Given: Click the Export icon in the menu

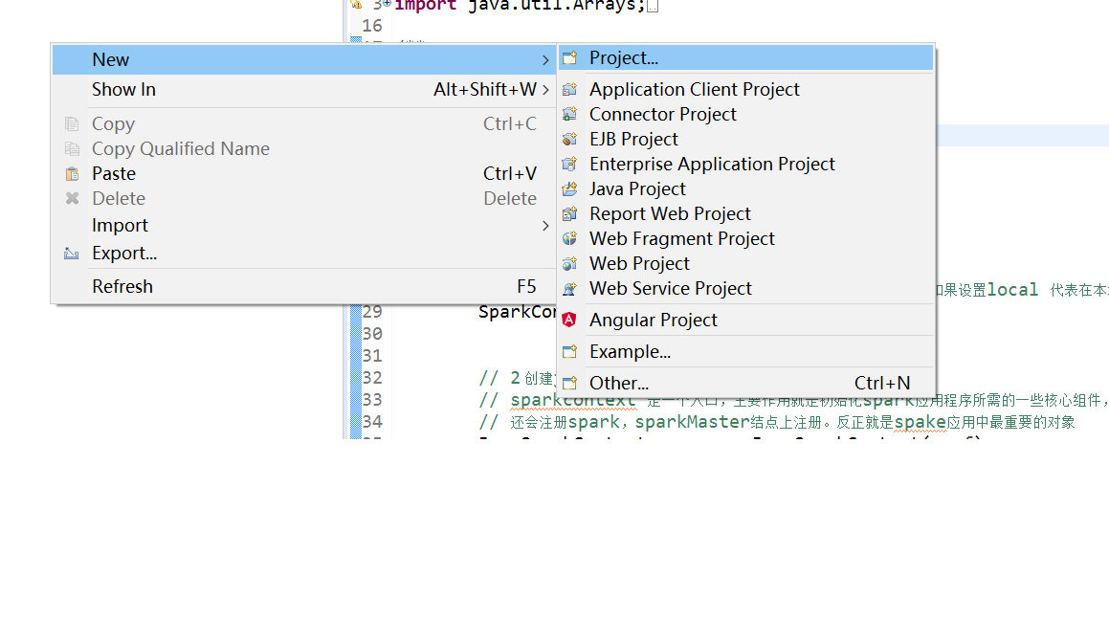Looking at the screenshot, I should coord(70,253).
